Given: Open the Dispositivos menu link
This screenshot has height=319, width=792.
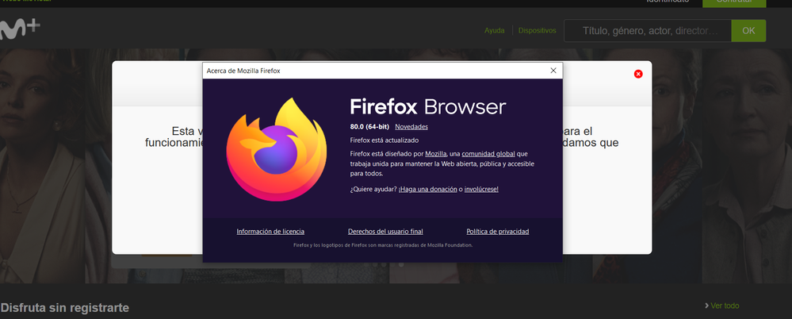Looking at the screenshot, I should coord(537,31).
